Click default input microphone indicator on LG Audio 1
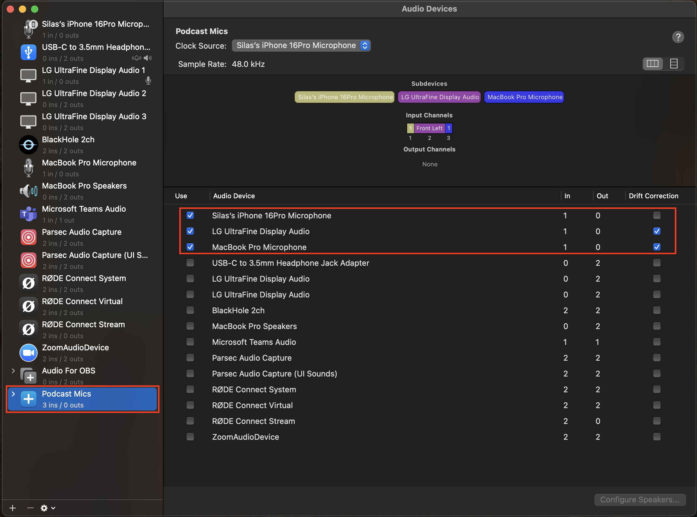 (x=148, y=81)
